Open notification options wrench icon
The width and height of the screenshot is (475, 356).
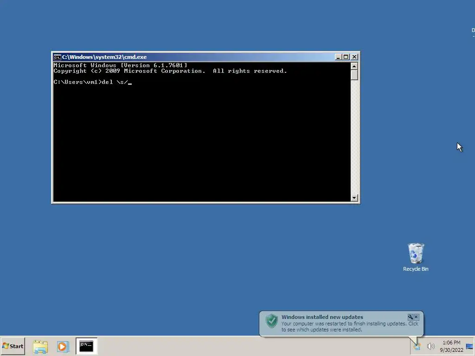(411, 317)
